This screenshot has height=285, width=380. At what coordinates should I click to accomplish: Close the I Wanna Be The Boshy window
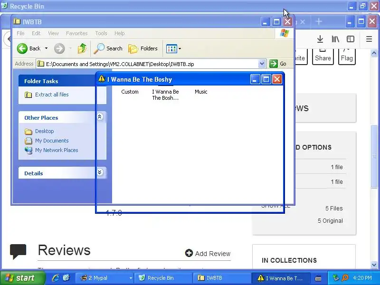[x=277, y=79]
